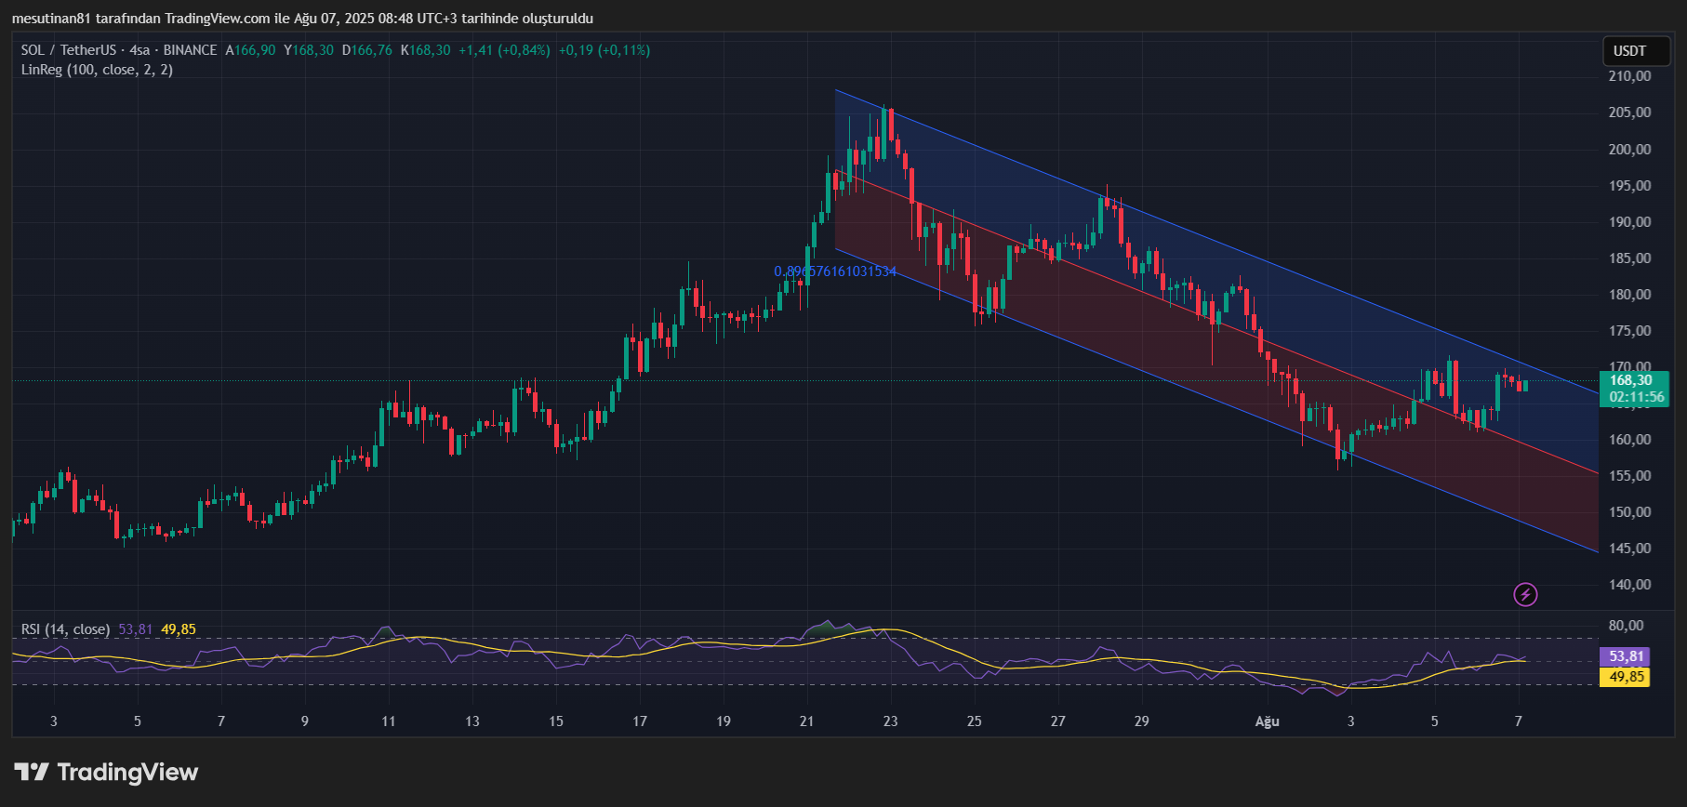Click date 17 on the time axis
The width and height of the screenshot is (1687, 807).
click(640, 721)
